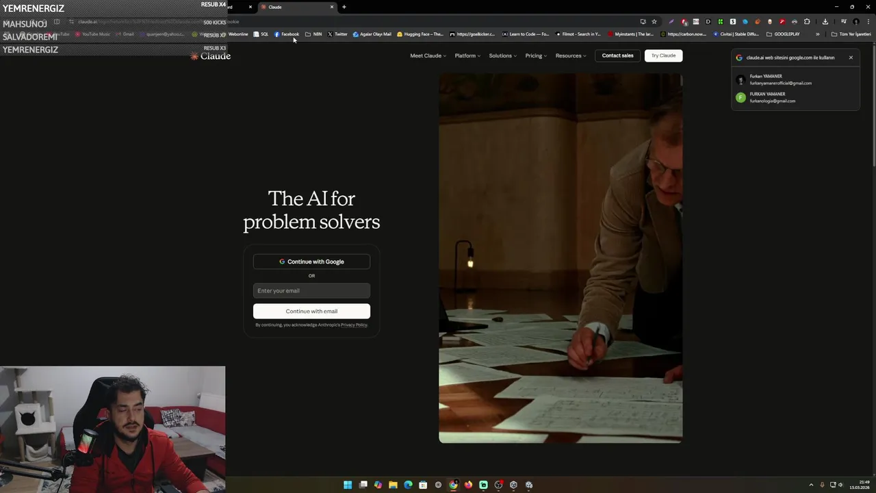
Task: Click the D extension icon in toolbar
Action: [x=708, y=21]
